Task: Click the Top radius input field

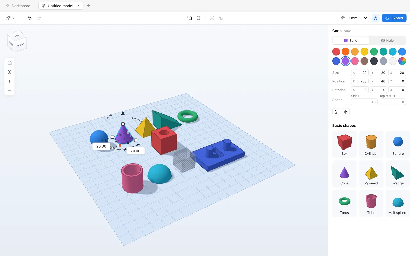Action: coord(393,102)
